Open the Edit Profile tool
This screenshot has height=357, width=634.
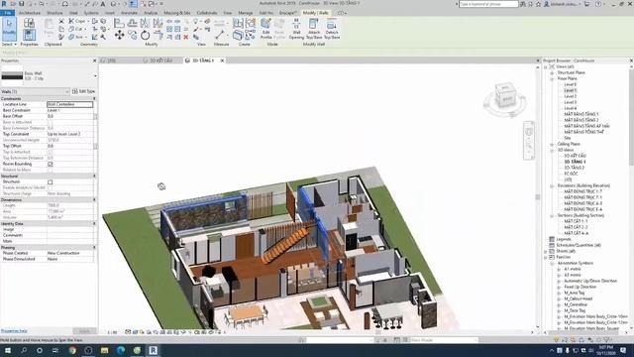point(265,29)
